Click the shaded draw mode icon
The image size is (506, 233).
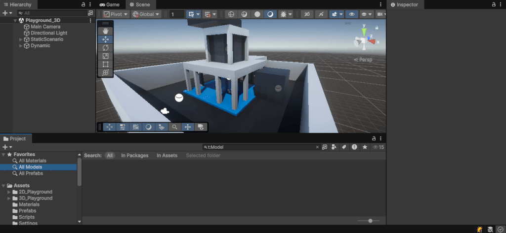pos(270,14)
